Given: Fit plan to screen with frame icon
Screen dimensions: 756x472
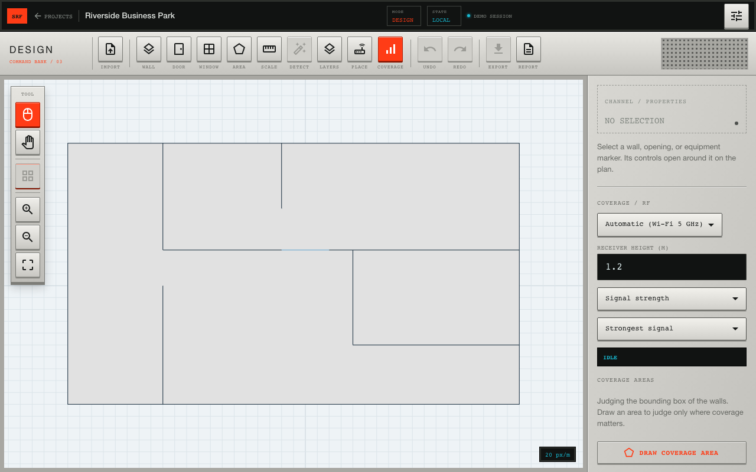Looking at the screenshot, I should (28, 265).
